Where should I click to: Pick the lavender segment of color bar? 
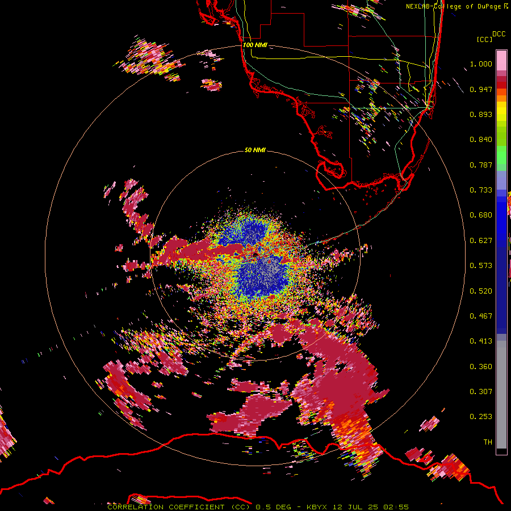[x=501, y=180]
